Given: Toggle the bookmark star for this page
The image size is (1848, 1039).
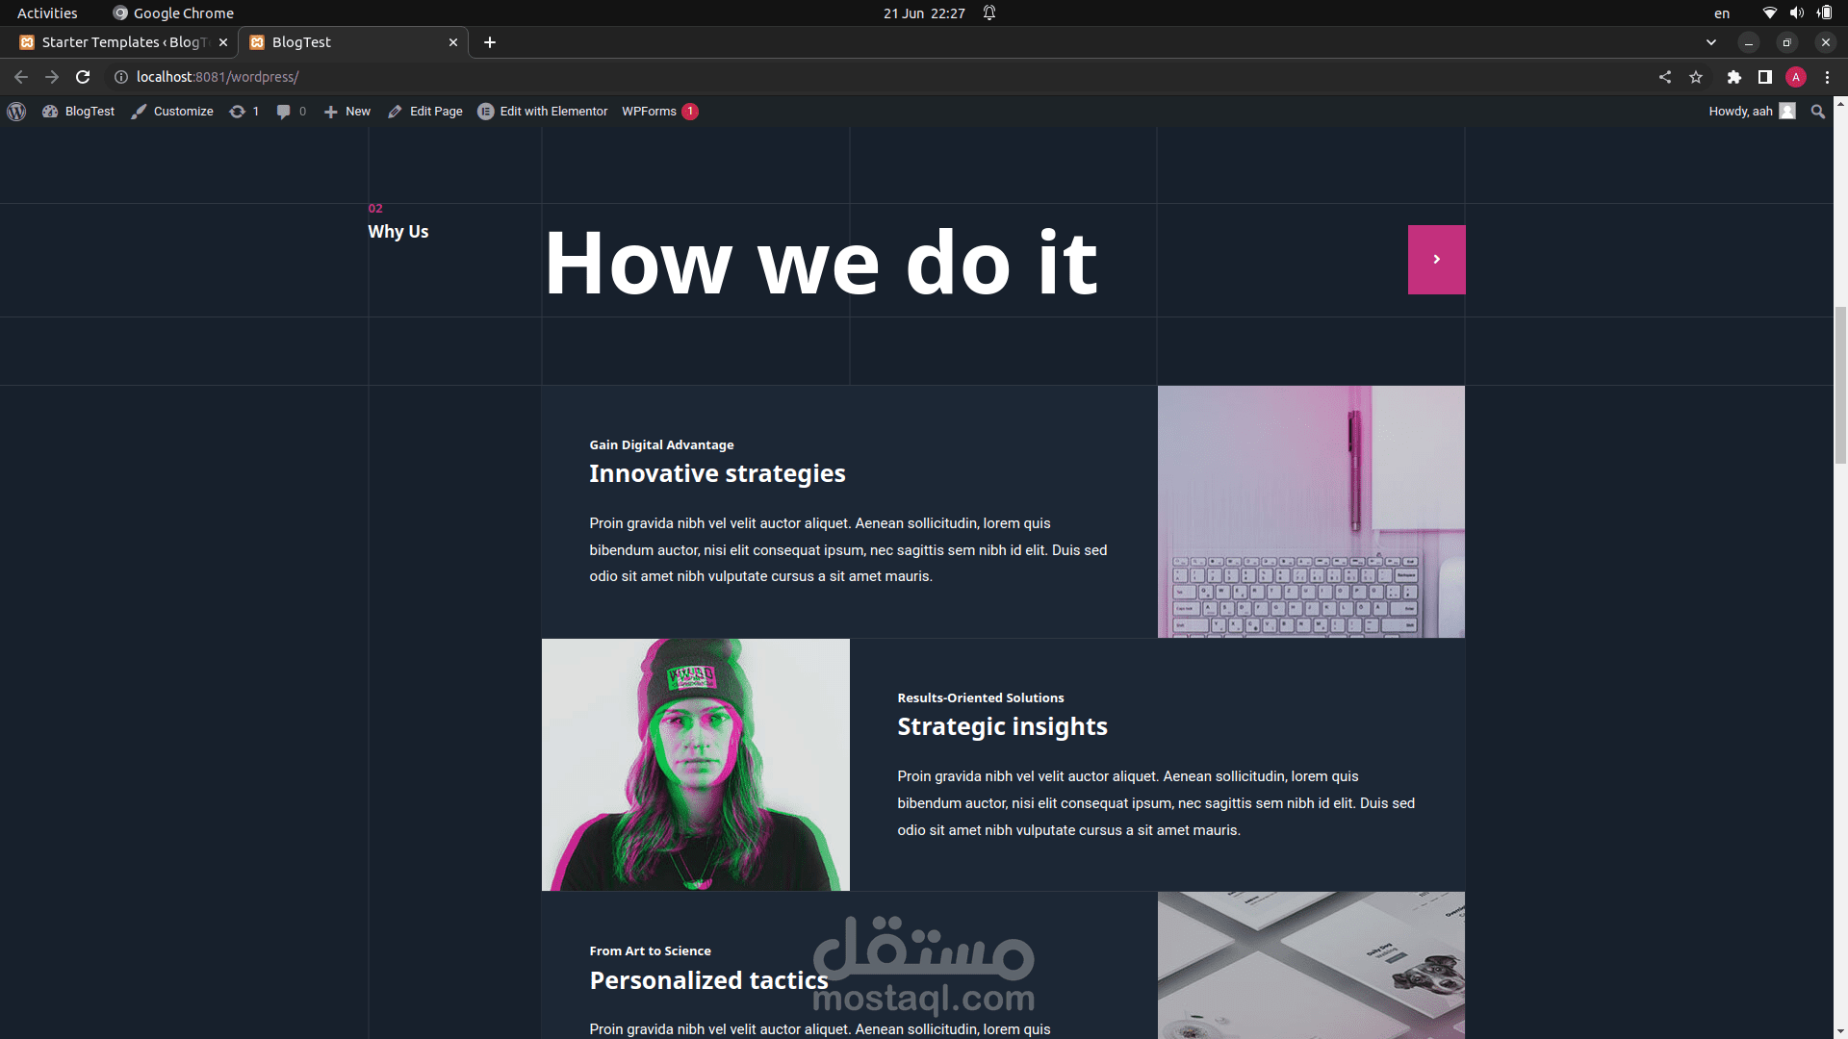Looking at the screenshot, I should click(x=1696, y=77).
